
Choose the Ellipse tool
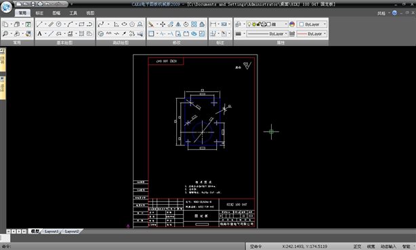coord(124,24)
